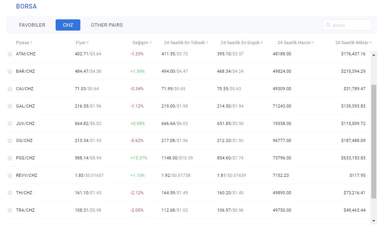Toggle favorite star for TRA/CHZ
This screenshot has width=384, height=231.
10,210
